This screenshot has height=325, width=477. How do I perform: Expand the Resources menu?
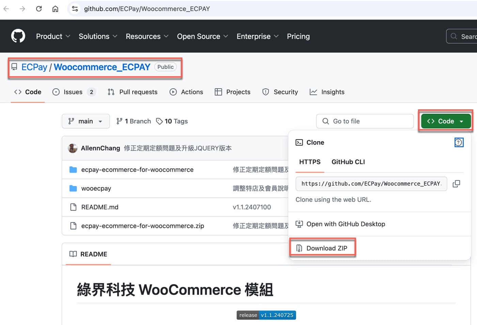click(147, 36)
